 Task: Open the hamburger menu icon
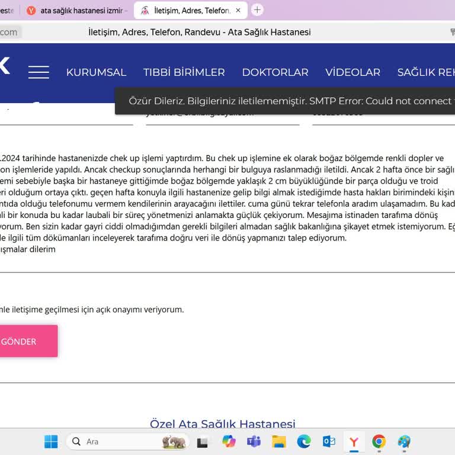(x=39, y=72)
